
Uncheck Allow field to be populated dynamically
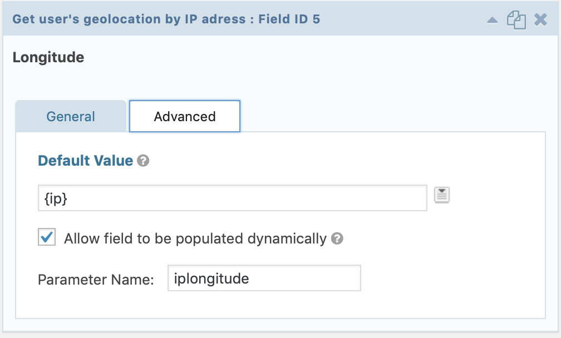click(47, 237)
